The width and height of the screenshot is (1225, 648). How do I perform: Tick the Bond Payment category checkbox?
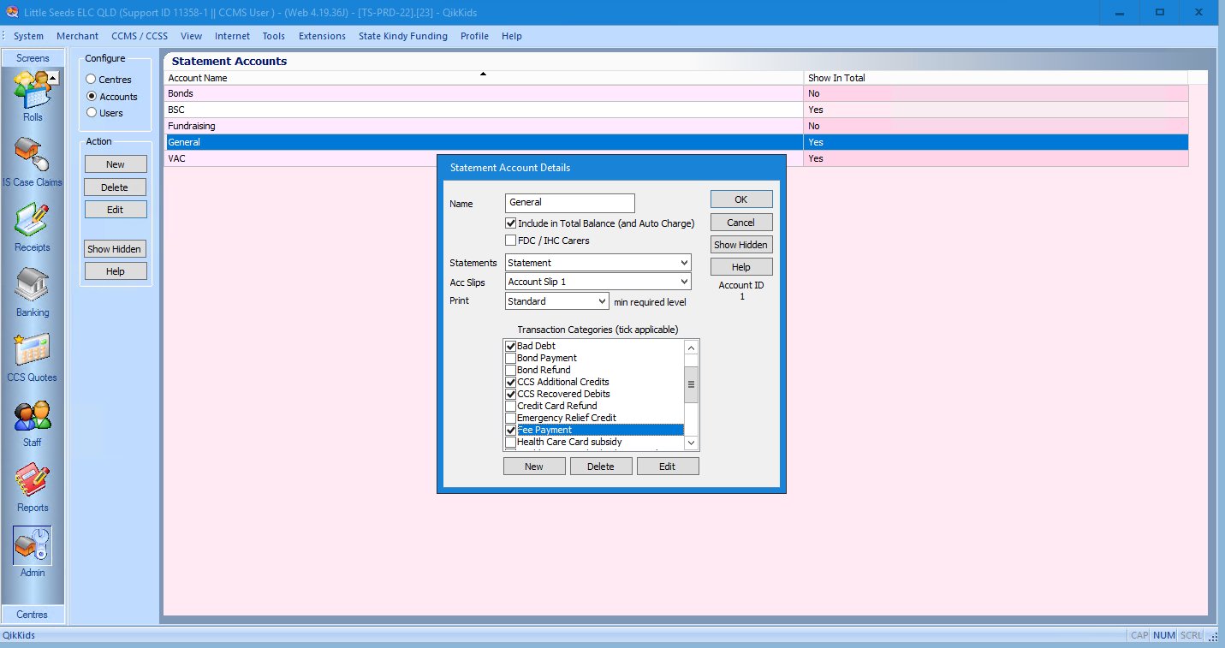click(511, 358)
